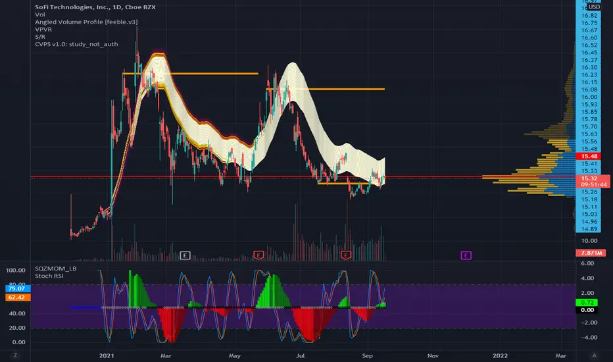Open the gray earnings E marker near March
Screen dimensions: 613x362
pyautogui.click(x=185, y=255)
